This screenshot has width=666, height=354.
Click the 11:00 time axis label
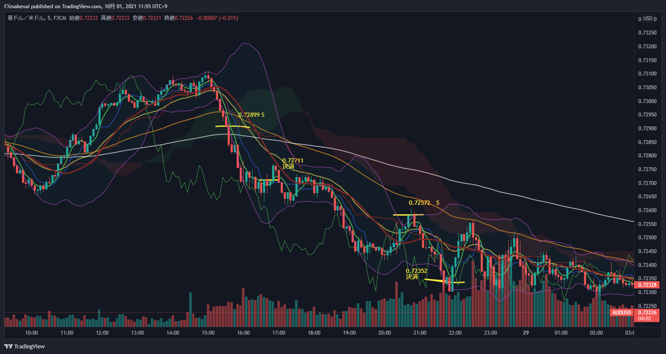[67, 333]
